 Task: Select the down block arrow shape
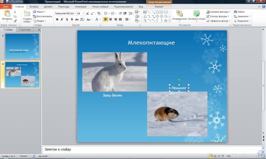[162, 16]
